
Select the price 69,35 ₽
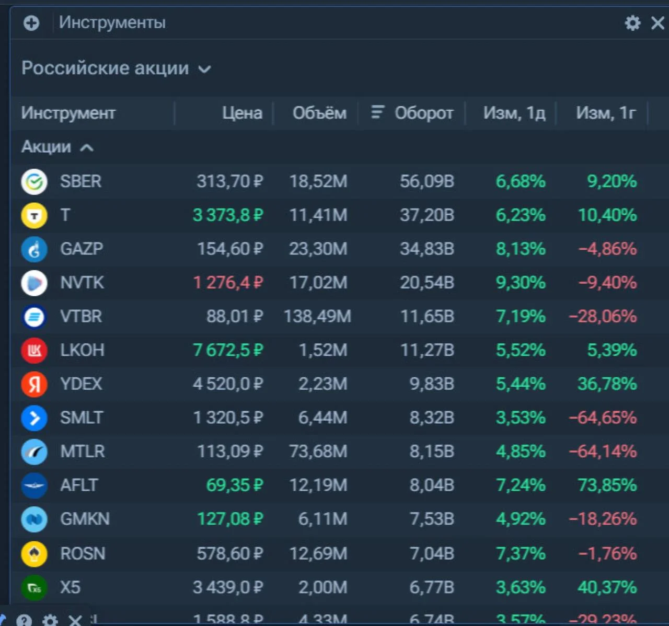pos(235,485)
